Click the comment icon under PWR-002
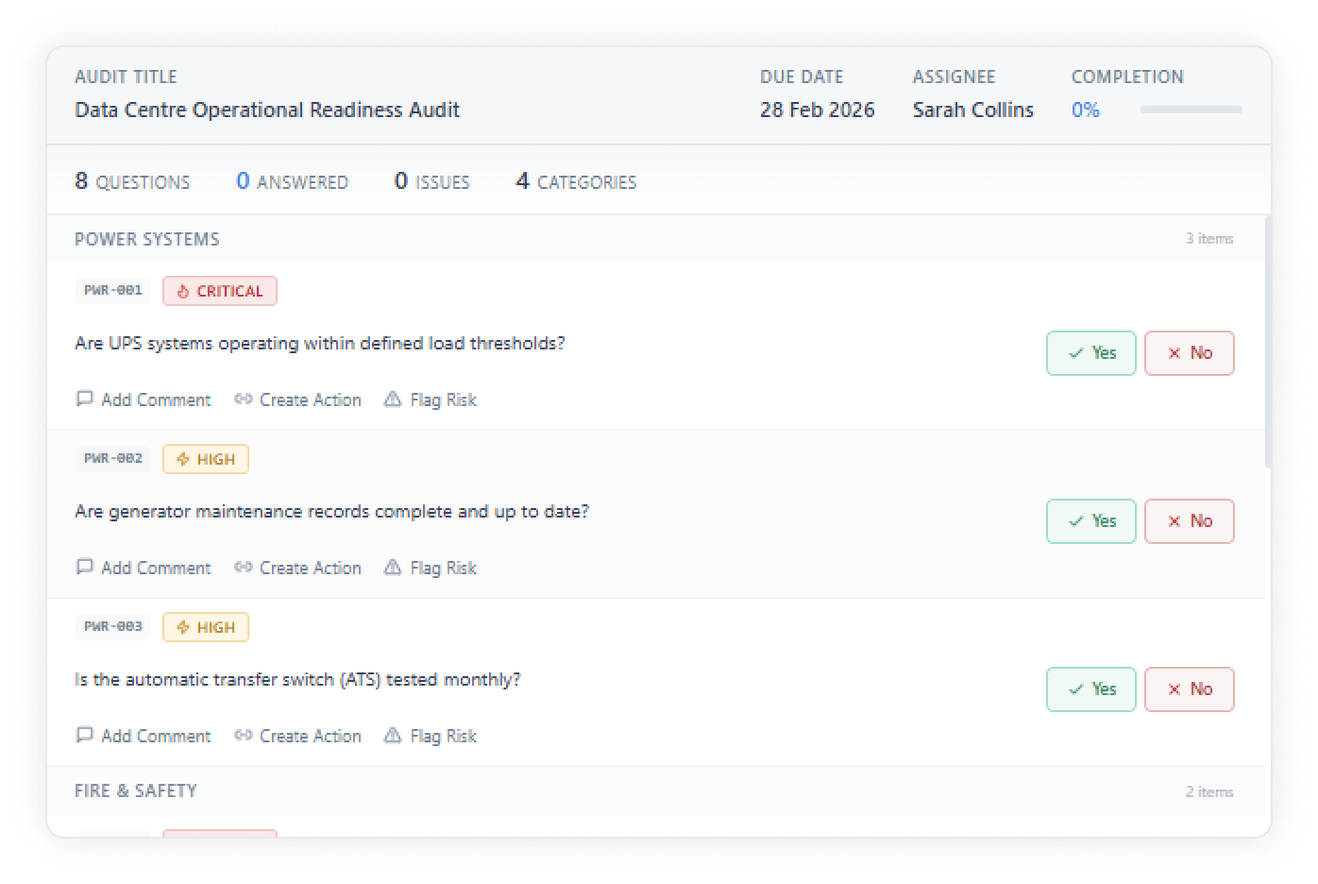Screen dimensions: 1318x884 tap(84, 568)
